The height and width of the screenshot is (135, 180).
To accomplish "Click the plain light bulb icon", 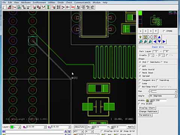I will click(141, 37).
